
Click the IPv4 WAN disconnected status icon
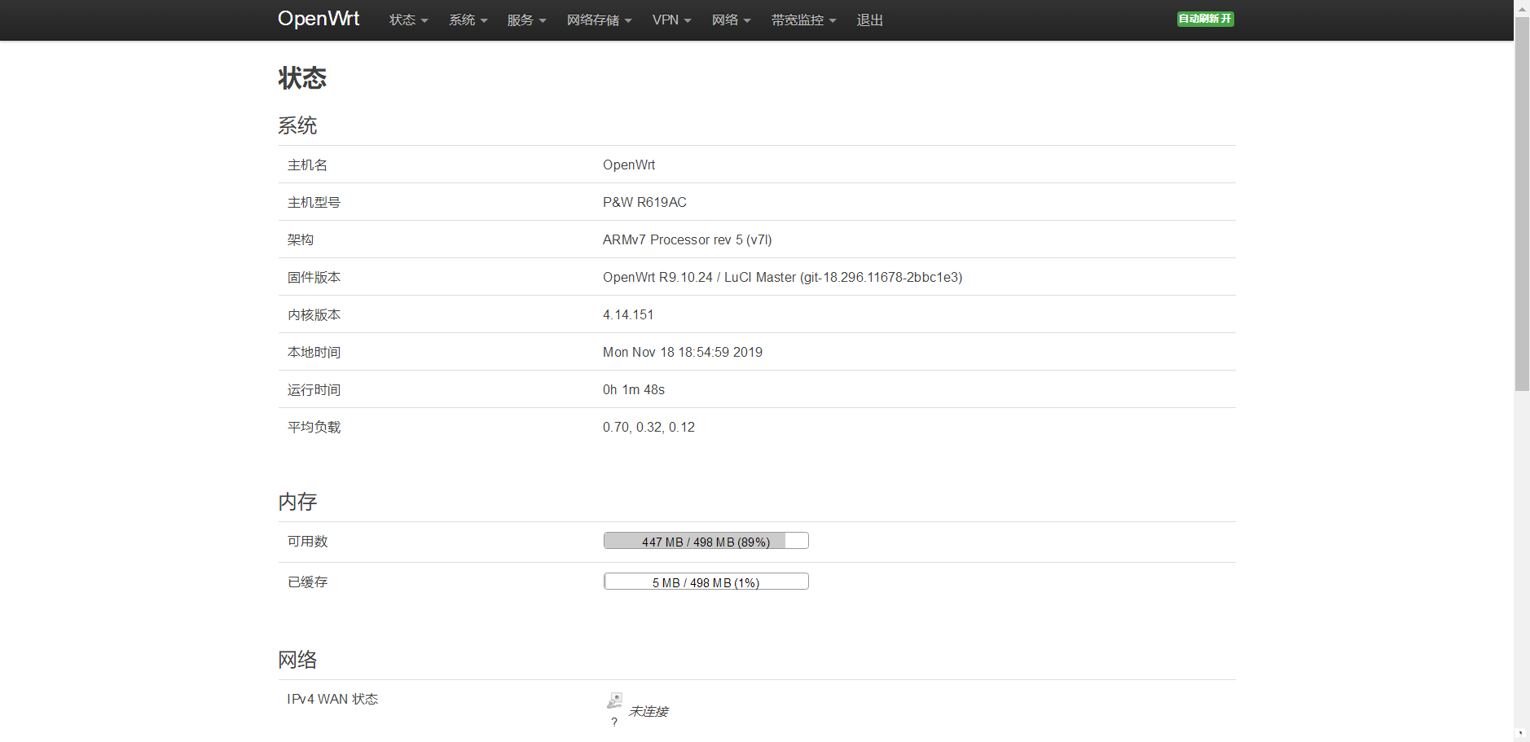[614, 700]
